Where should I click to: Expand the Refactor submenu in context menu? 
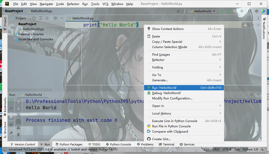(184, 60)
